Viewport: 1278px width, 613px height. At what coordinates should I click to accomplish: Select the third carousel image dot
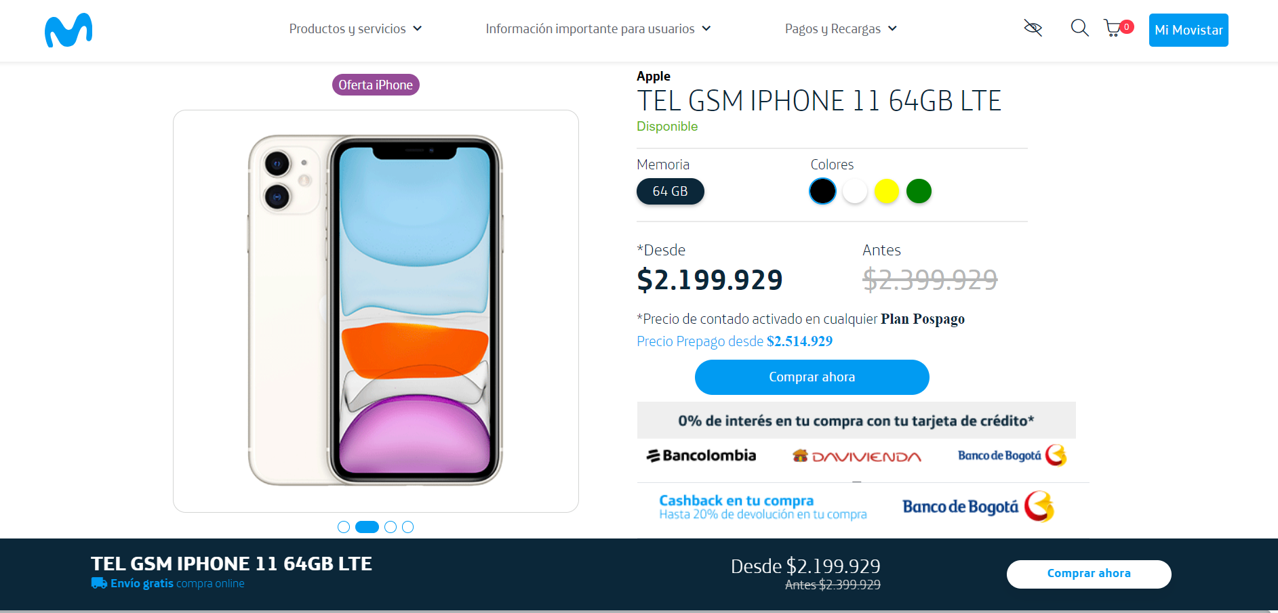pyautogui.click(x=391, y=527)
